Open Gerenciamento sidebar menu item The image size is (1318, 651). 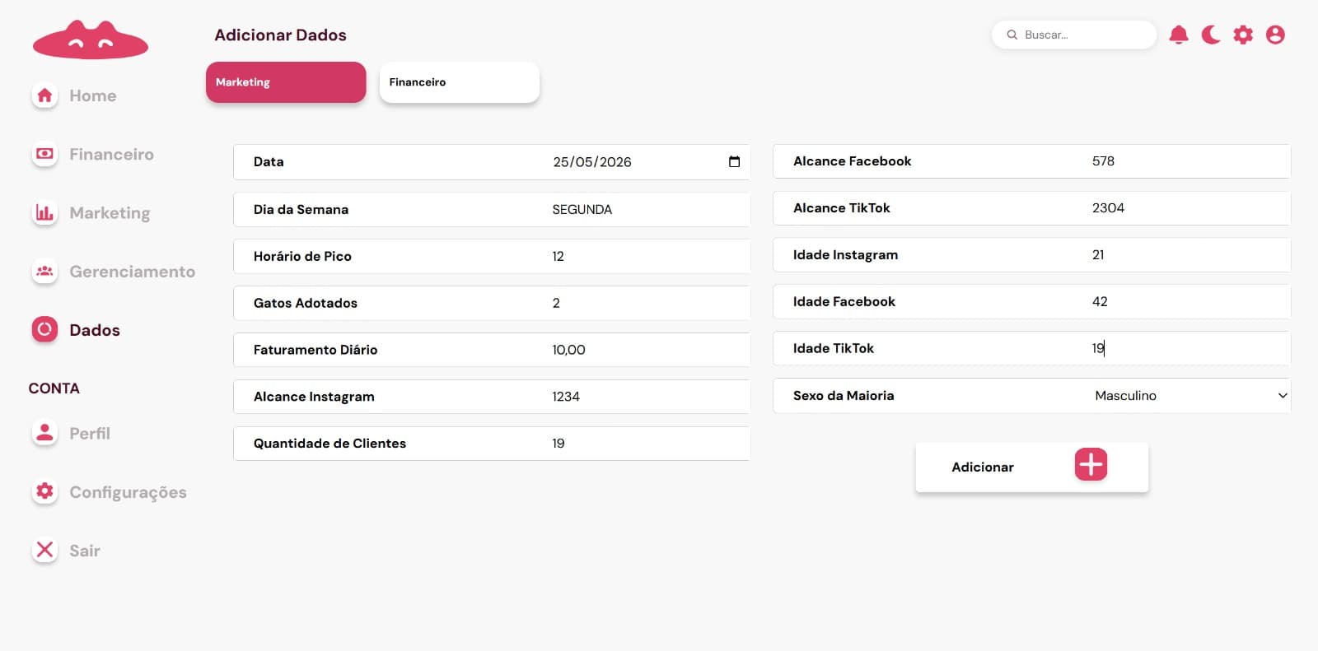[x=132, y=271]
